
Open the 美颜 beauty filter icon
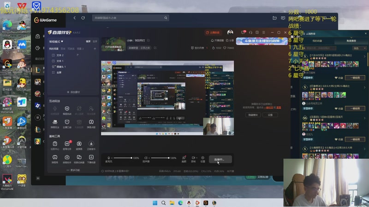pyautogui.click(x=184, y=158)
